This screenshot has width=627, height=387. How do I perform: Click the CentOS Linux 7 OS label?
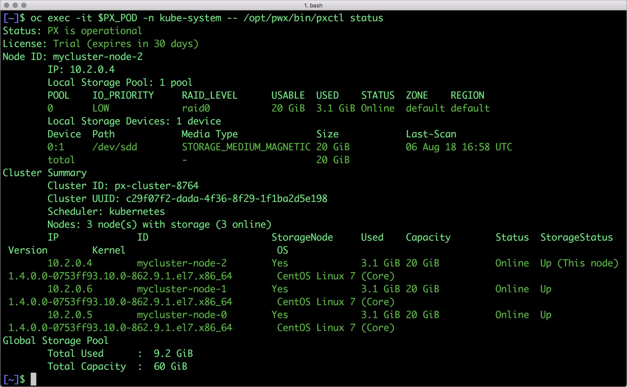[x=335, y=276]
